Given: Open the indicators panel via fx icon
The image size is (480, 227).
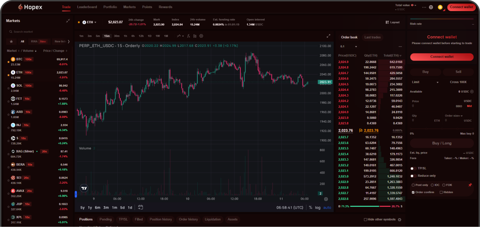Looking at the screenshot, I should pyautogui.click(x=188, y=36).
